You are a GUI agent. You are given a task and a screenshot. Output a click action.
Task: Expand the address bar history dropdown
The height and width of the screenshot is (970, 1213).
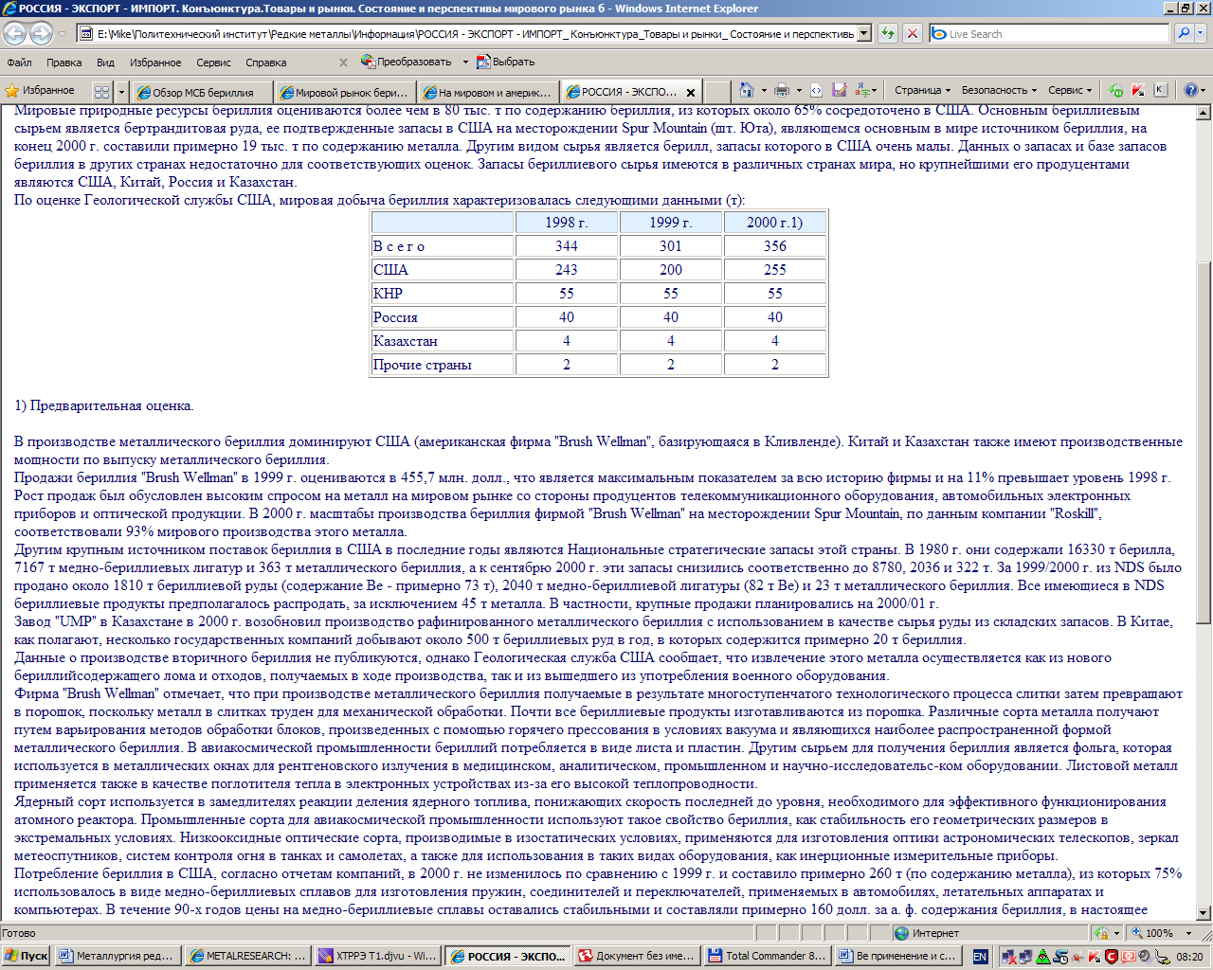pos(863,34)
